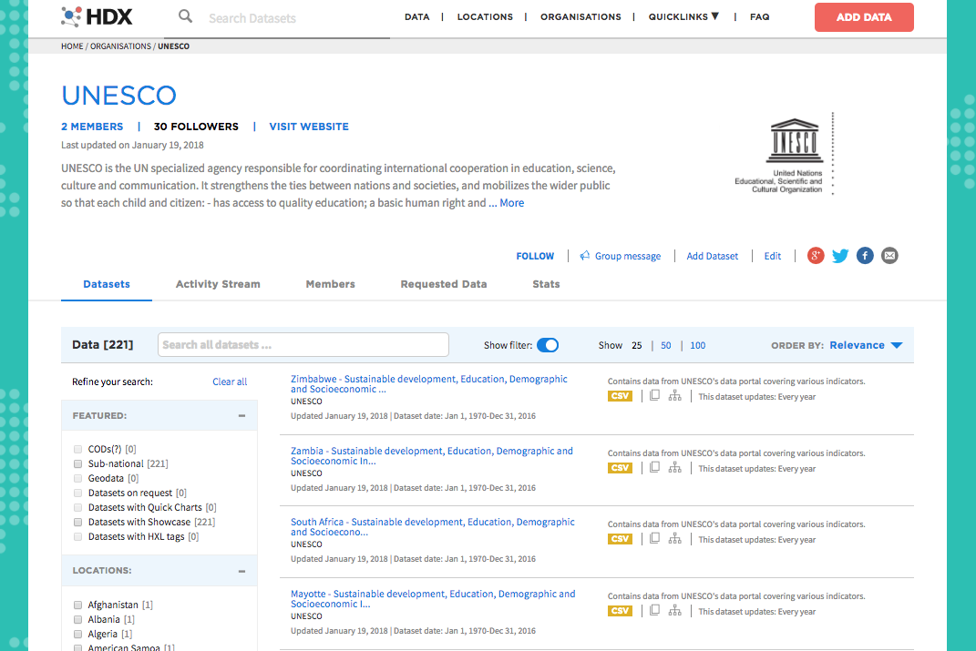Click the CSV badge for Zimbabwe dataset

[620, 396]
